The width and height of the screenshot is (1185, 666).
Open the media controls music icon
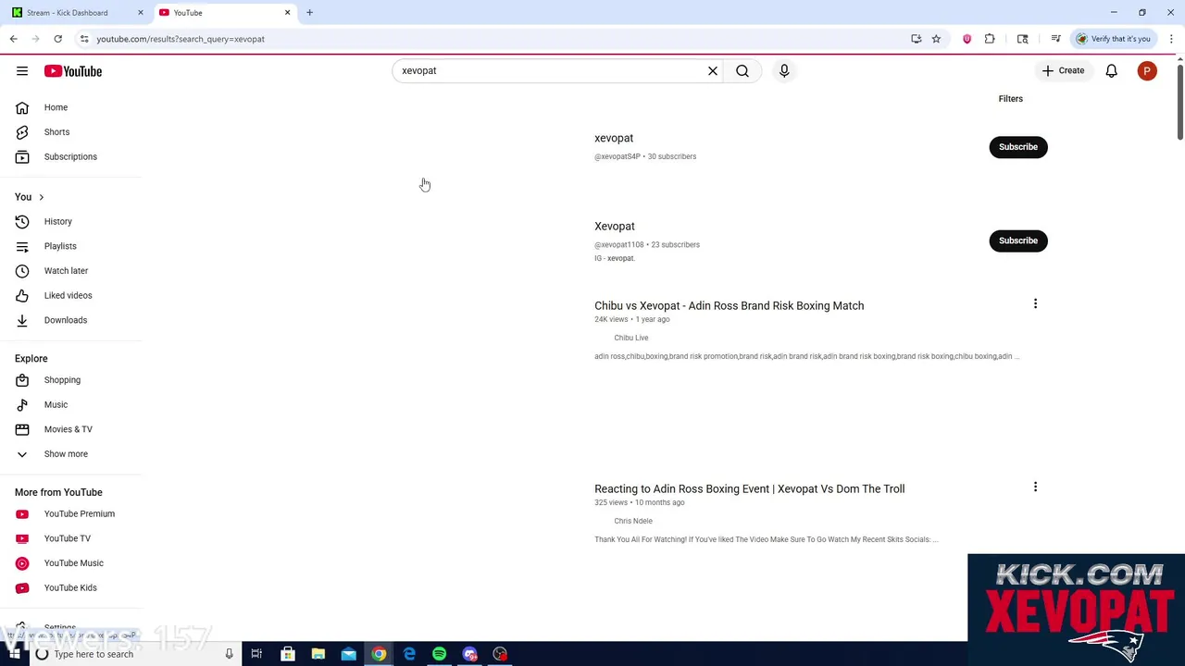coord(1055,39)
